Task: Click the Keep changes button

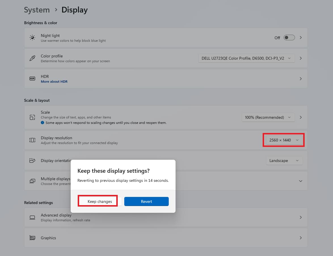Action: click(x=100, y=201)
